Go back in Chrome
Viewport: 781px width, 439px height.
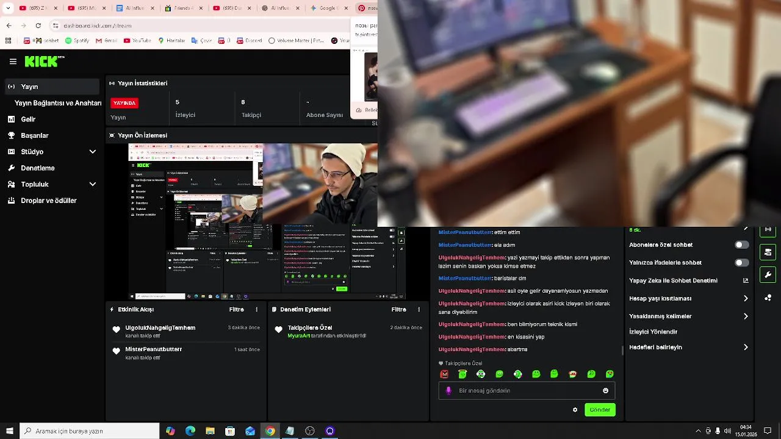(x=9, y=26)
